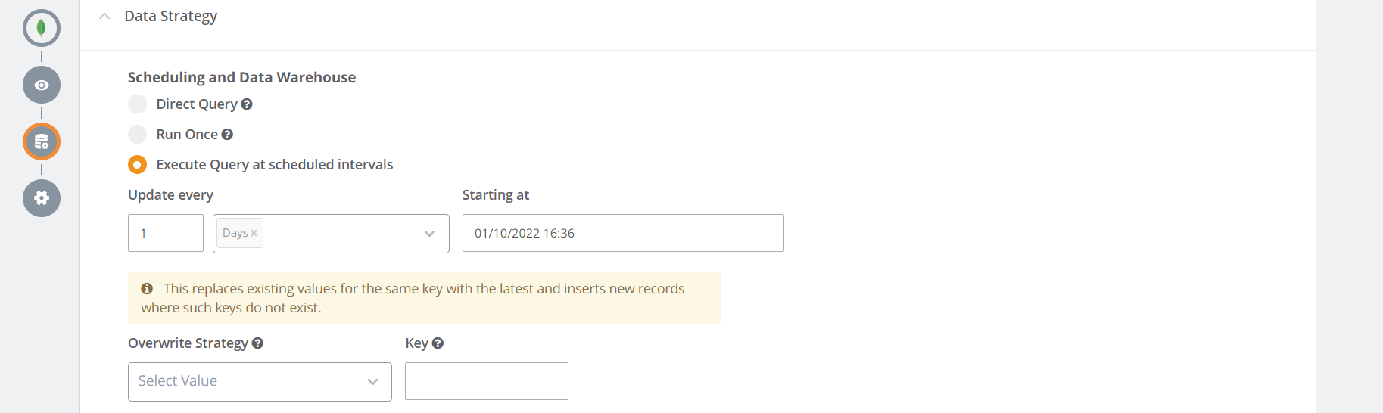
Task: Click the Data Strategy section header
Action: (170, 16)
